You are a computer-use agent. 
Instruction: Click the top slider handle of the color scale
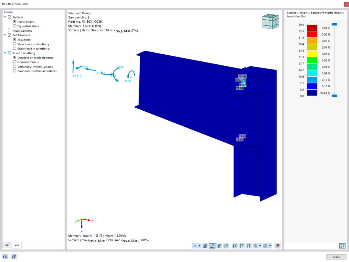(x=334, y=24)
